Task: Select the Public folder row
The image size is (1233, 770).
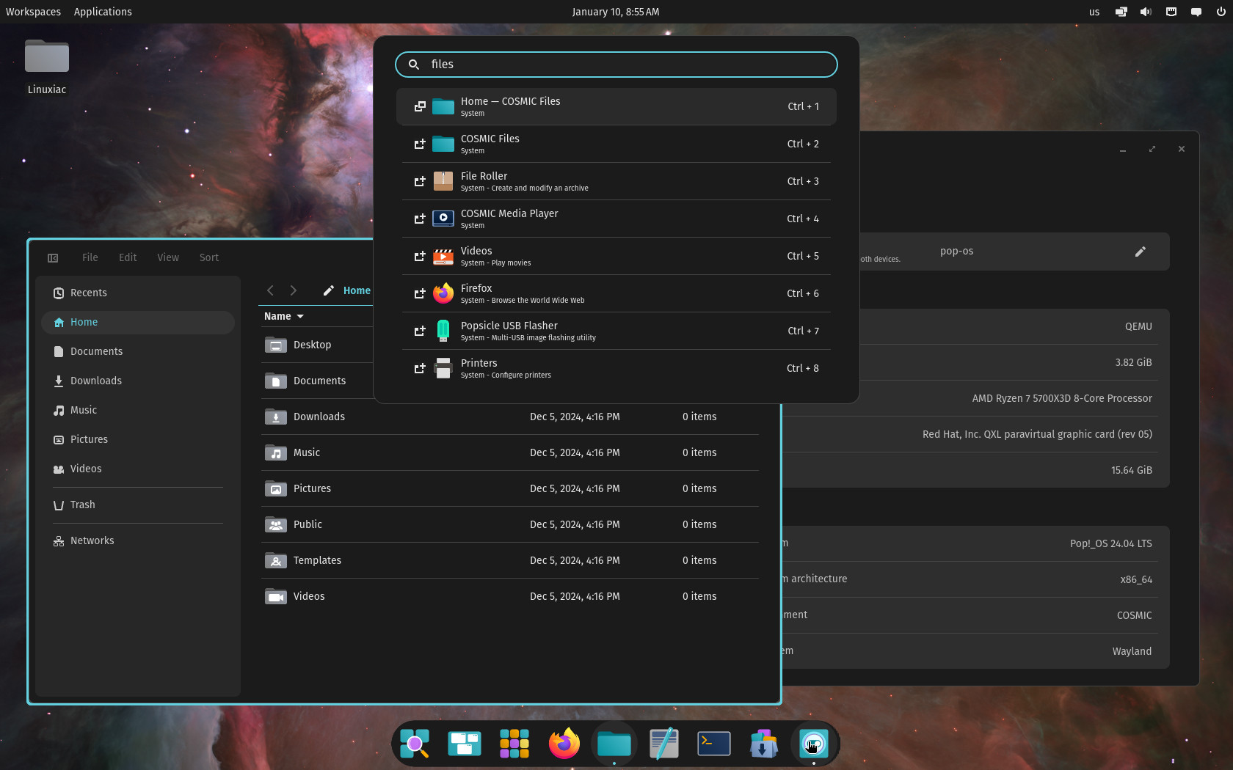Action: pyautogui.click(x=509, y=524)
